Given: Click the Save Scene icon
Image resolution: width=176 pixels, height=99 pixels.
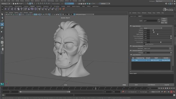Looking at the screenshot, I should click(18, 4).
